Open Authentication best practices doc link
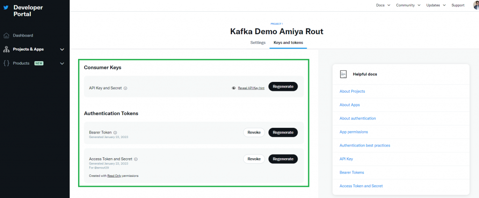Image resolution: width=479 pixels, height=198 pixels. [x=364, y=146]
